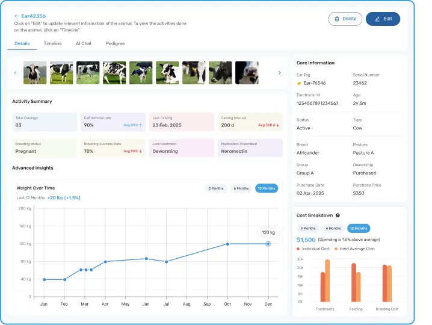Show previous photos with left chevron
This screenshot has height=325, width=432.
click(x=16, y=73)
